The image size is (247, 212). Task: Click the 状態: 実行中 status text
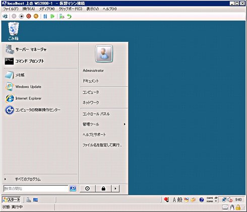[13, 207]
